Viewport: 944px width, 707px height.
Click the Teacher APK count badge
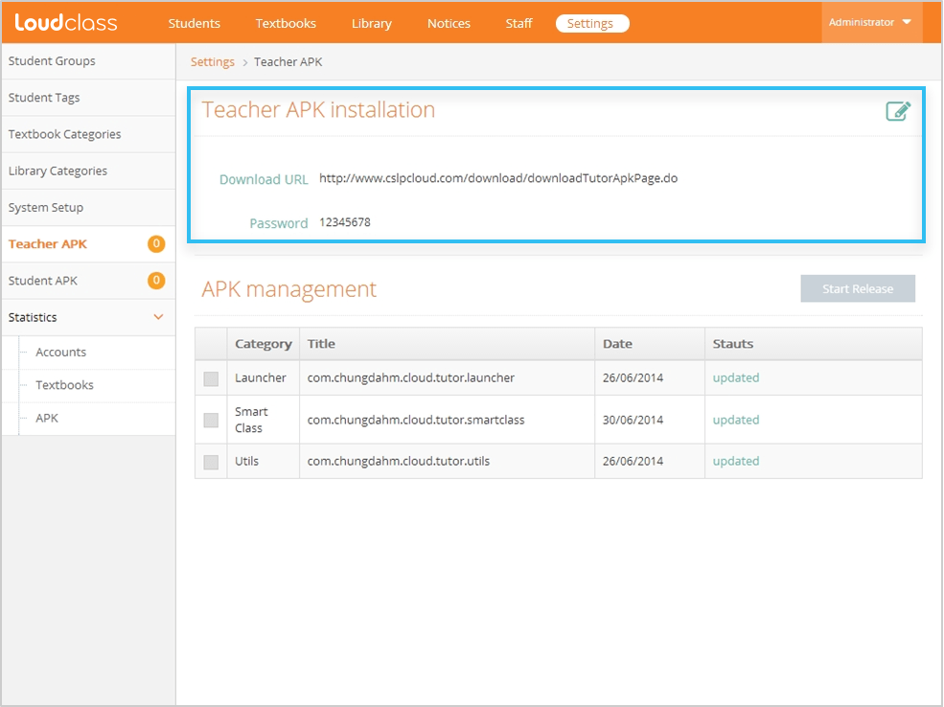[156, 243]
